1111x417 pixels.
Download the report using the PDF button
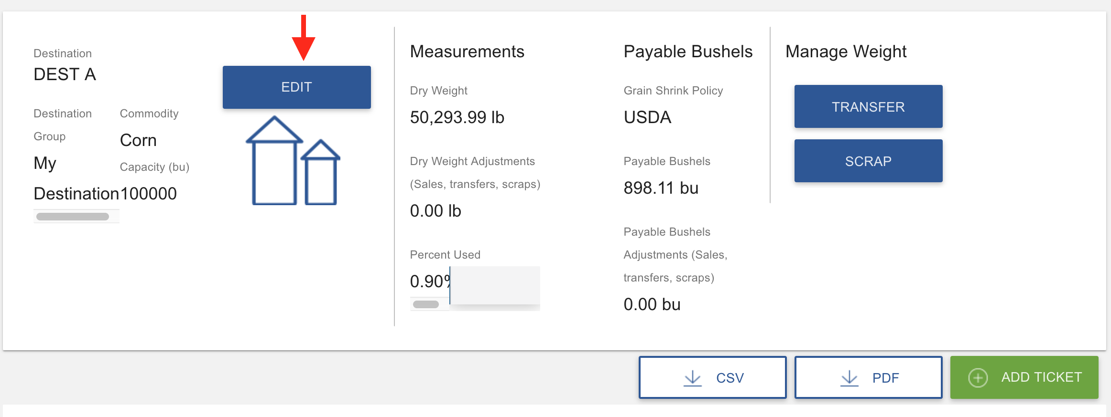pos(868,378)
